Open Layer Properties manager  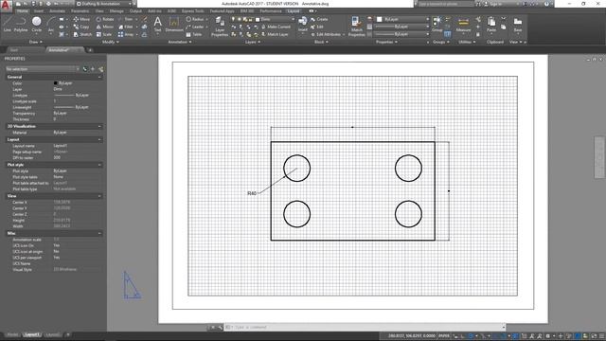click(220, 27)
